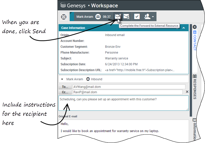Click the round supporting view icon
This screenshot has height=143, width=205.
pos(64,17)
